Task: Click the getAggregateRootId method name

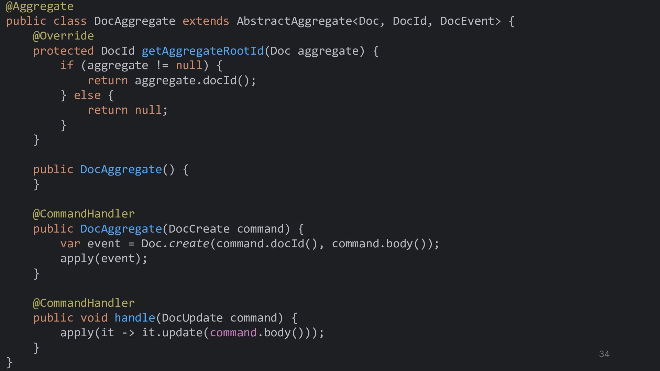Action: [x=202, y=51]
